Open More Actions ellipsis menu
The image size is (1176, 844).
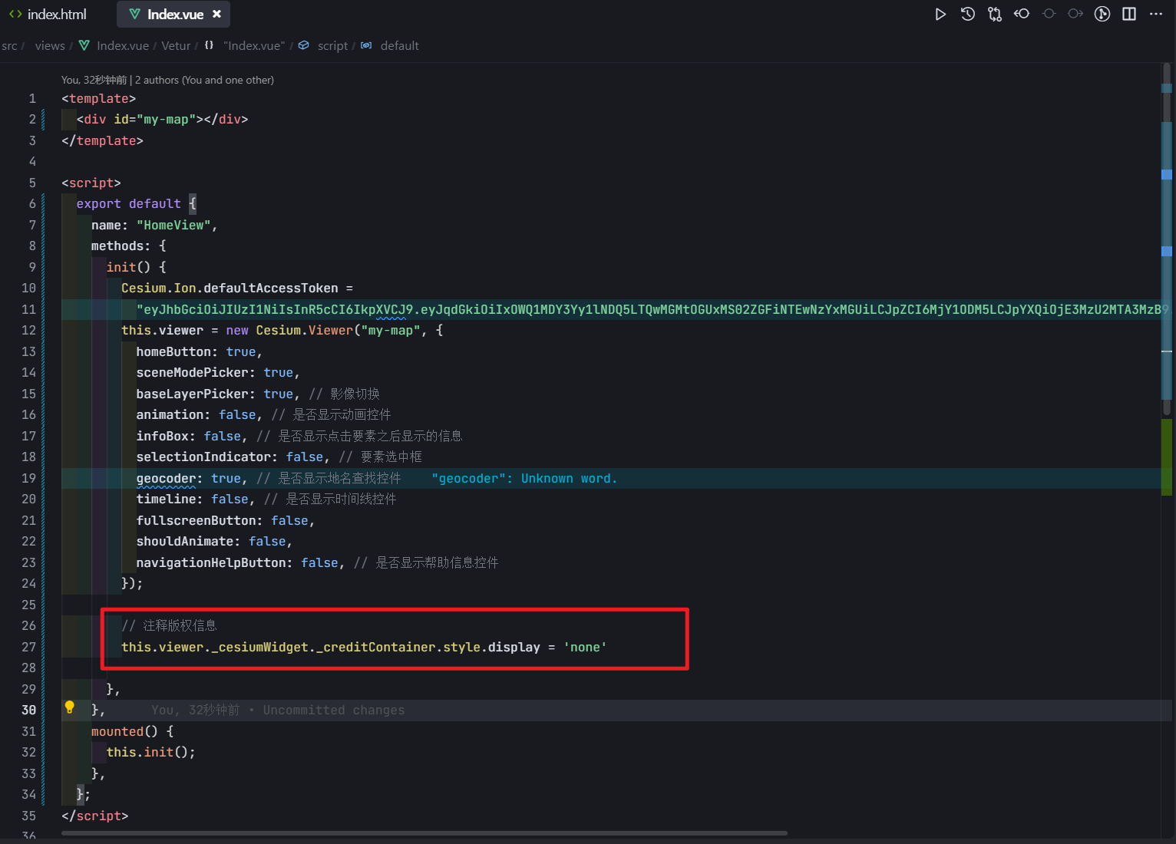tap(1156, 14)
